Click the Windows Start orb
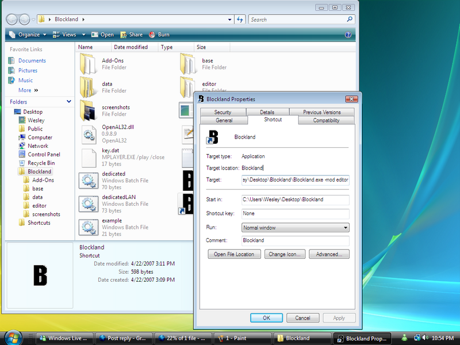The width and height of the screenshot is (460, 345). pos(14,337)
